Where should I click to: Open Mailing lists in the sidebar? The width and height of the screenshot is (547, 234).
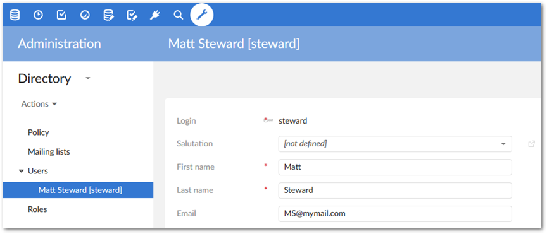pos(49,152)
